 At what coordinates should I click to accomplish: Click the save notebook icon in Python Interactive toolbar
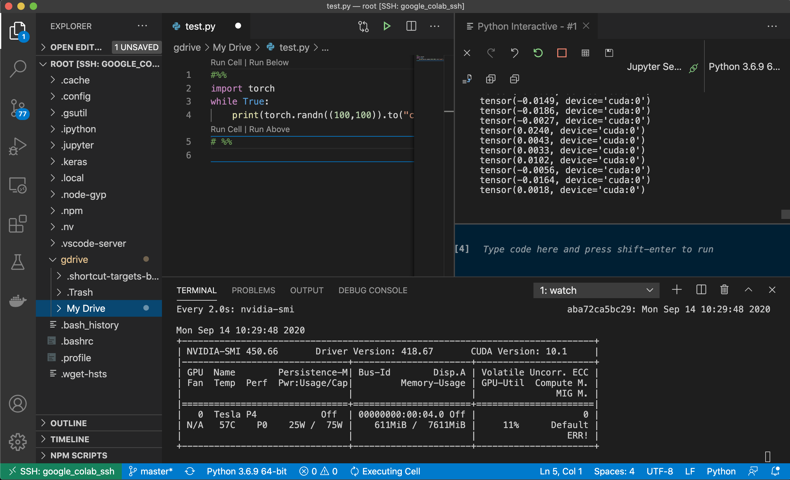click(608, 53)
